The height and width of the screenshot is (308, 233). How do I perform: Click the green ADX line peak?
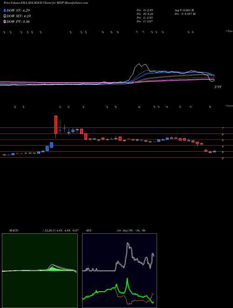point(127,279)
